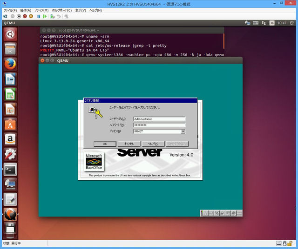Open System Settings from the launcher
The height and width of the screenshot is (249, 298).
10,154
